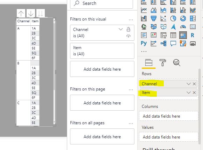Open the Item filter card
Screen dimensions: 203x150
(102, 51)
